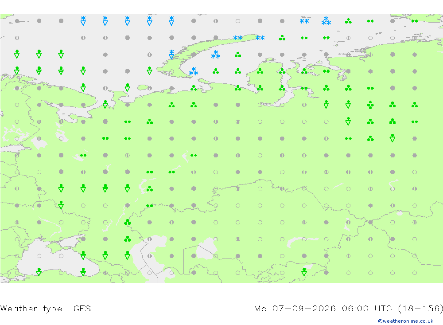The width and height of the screenshot is (443, 325).
Task: Open the weatheronline.co.uk copyright link
Action: click(405, 321)
